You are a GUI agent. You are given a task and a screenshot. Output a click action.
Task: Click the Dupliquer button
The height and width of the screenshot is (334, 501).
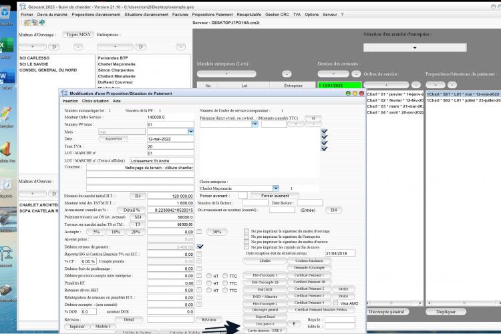point(446,312)
